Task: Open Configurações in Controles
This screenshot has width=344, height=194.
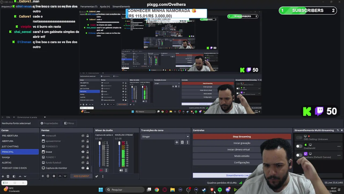Action: pos(242,162)
